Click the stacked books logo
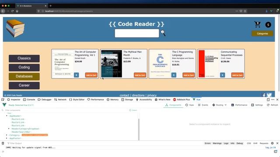The width and height of the screenshot is (280, 157). [15, 28]
